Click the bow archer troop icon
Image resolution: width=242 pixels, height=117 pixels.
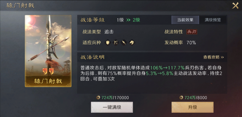pyautogui.click(x=116, y=43)
